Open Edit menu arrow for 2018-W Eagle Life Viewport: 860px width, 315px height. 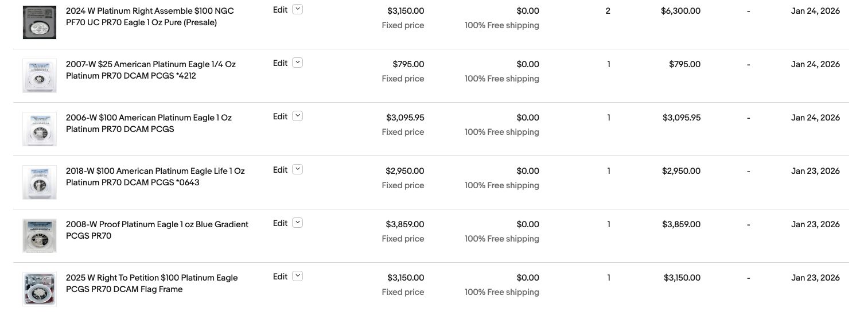(x=297, y=169)
